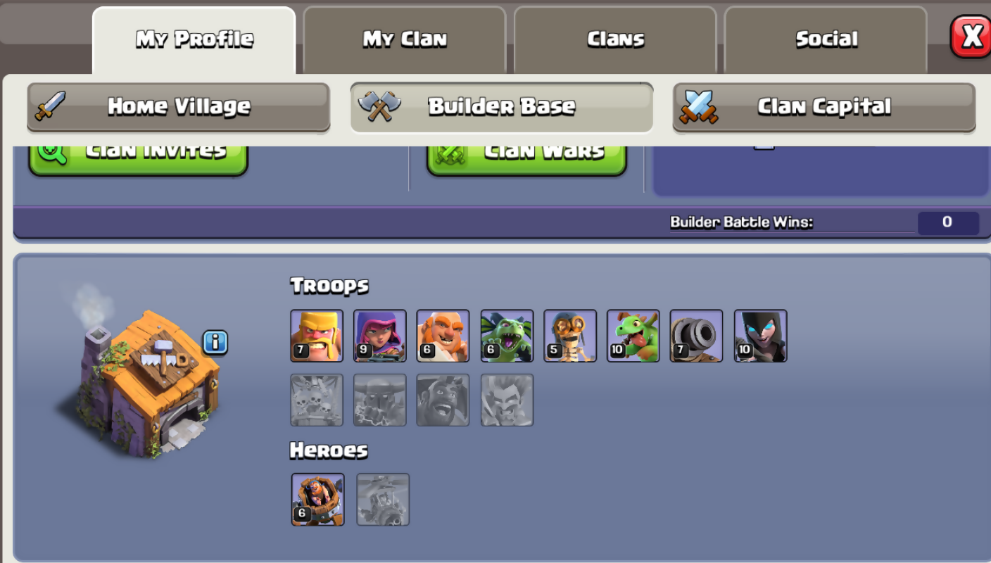Show the Home Village profile
This screenshot has width=991, height=563.
point(178,107)
